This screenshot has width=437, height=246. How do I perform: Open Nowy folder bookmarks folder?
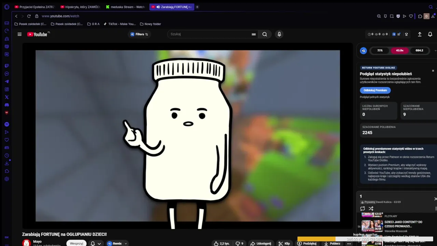coord(150,24)
